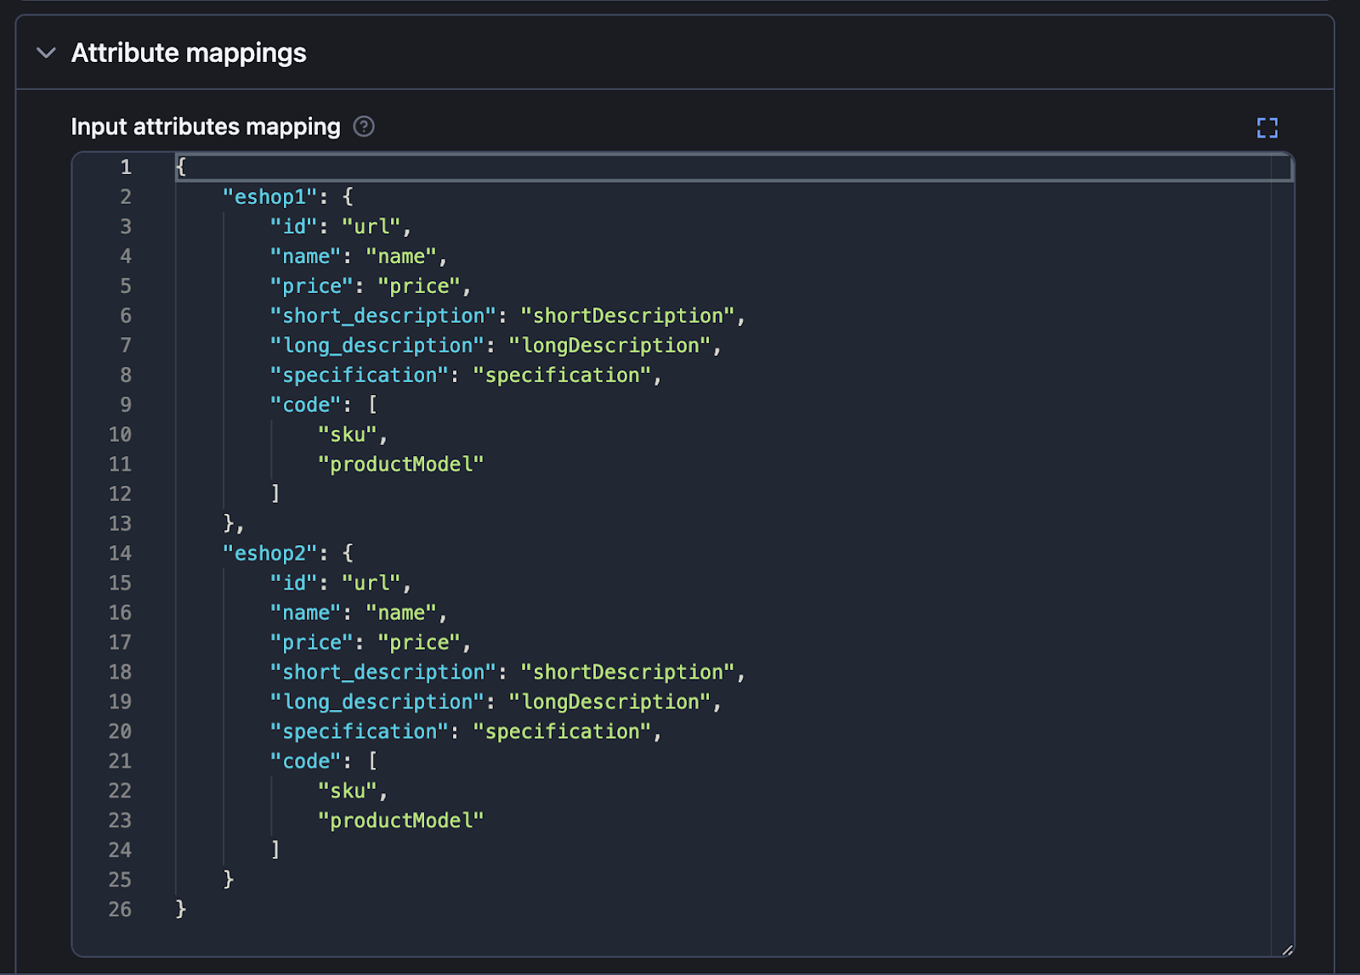Click line number 10 in the gutter
The image size is (1360, 975).
tap(120, 434)
